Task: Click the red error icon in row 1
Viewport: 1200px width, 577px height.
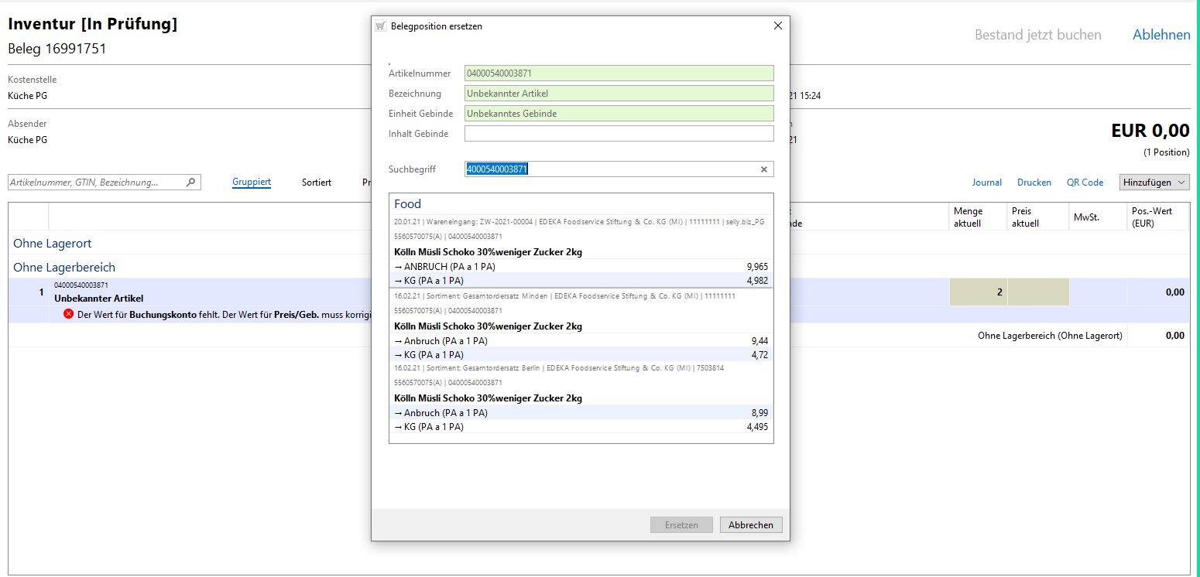Action: [x=68, y=314]
